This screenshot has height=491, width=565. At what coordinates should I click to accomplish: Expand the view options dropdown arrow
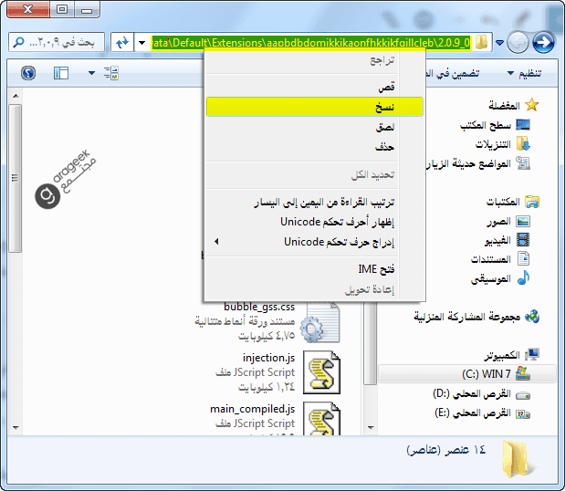(x=91, y=72)
